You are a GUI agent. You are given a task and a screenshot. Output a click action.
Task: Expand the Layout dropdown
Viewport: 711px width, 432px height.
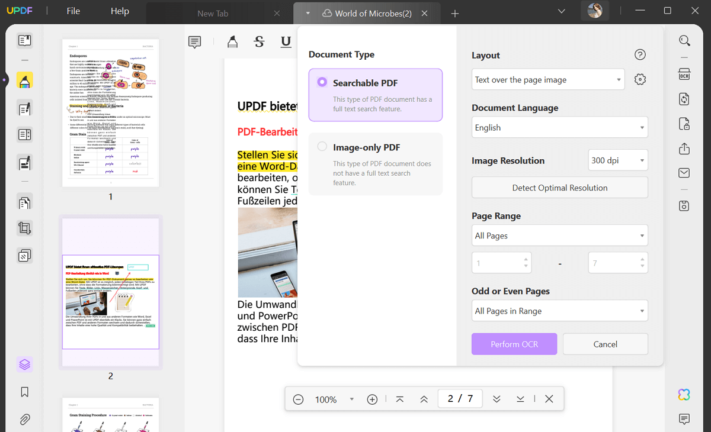pyautogui.click(x=548, y=79)
